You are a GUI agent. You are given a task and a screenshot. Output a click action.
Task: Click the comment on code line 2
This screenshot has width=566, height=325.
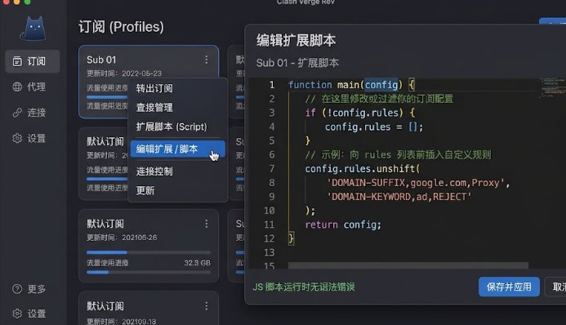379,99
